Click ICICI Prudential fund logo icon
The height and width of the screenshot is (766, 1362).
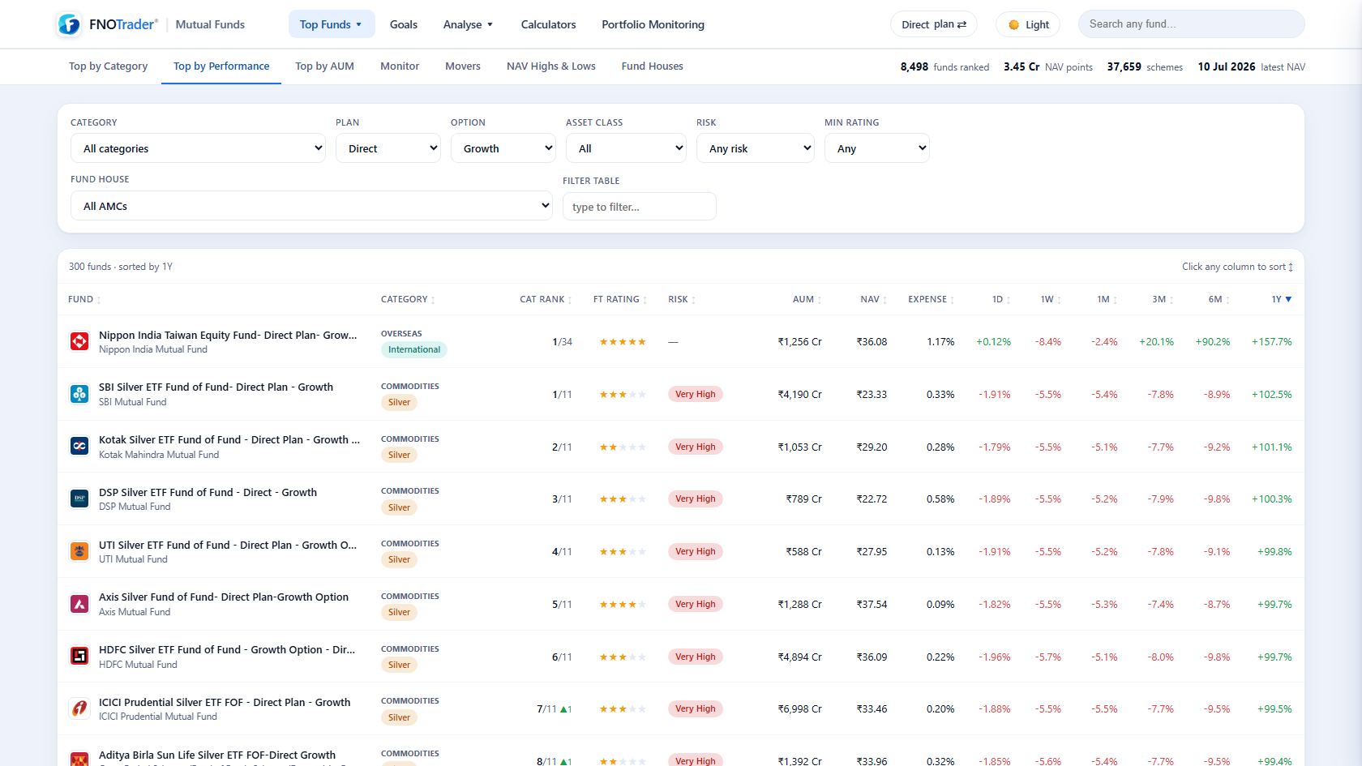(79, 708)
